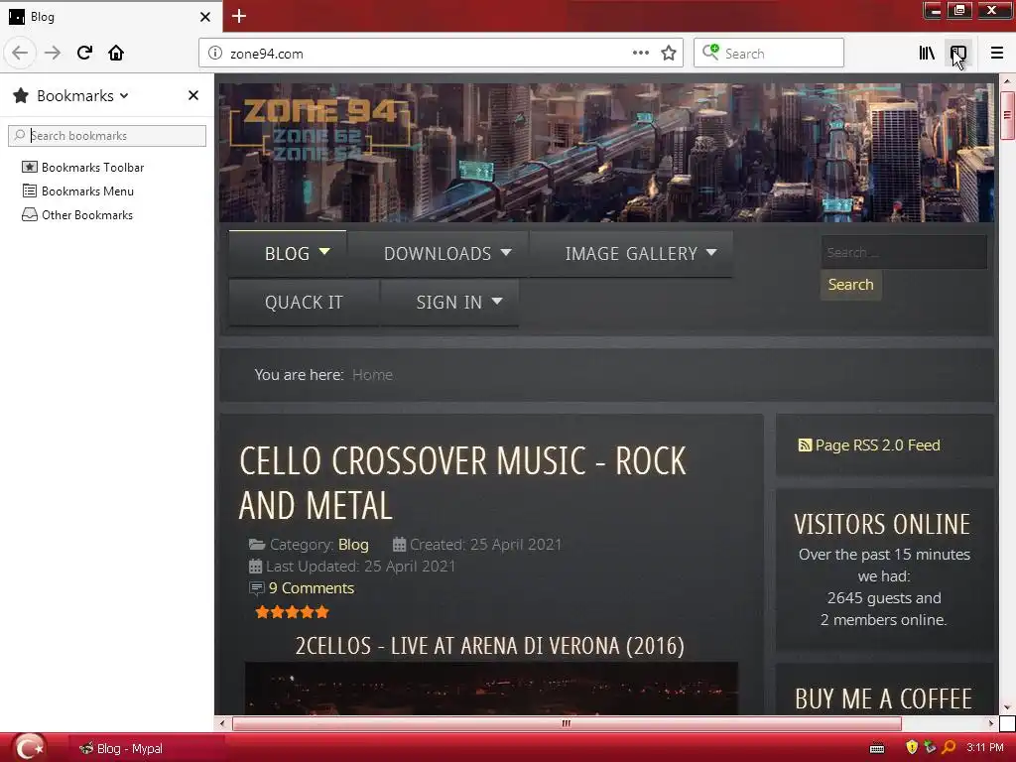The image size is (1016, 762).
Task: Show site information for zone94.com
Action: click(215, 54)
